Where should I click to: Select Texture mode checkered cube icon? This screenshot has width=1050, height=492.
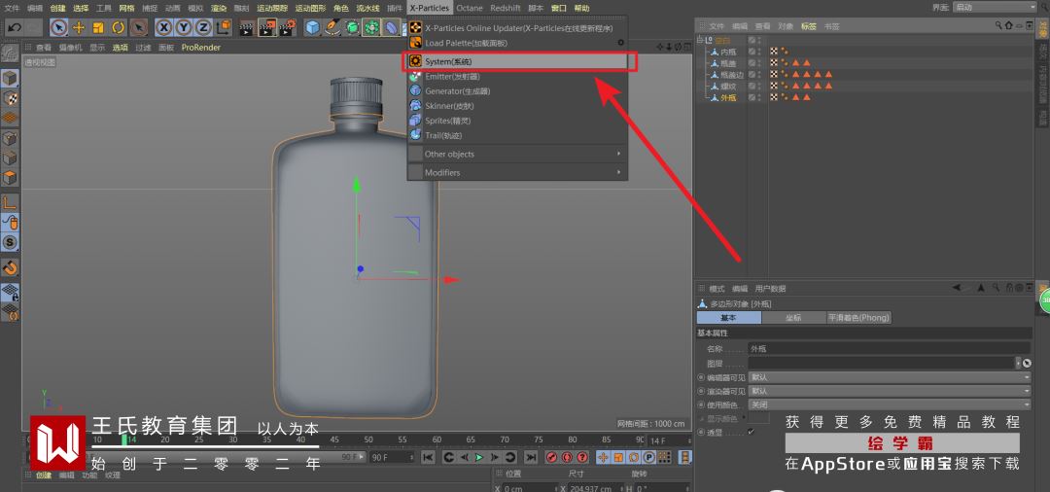tap(10, 98)
